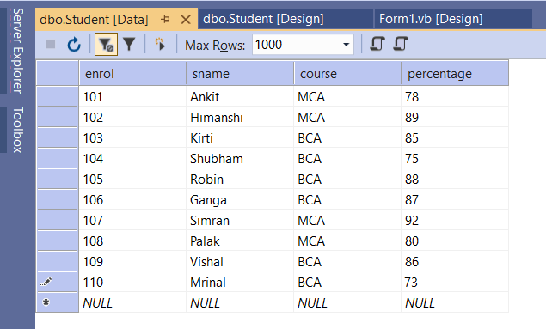Open the Max Rows dropdown arrow

[x=347, y=45]
